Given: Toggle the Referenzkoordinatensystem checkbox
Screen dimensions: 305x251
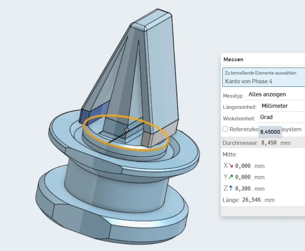Looking at the screenshot, I should tap(225, 129).
